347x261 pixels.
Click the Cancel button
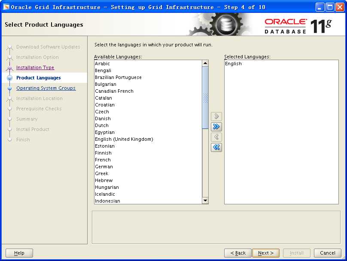[328, 253]
